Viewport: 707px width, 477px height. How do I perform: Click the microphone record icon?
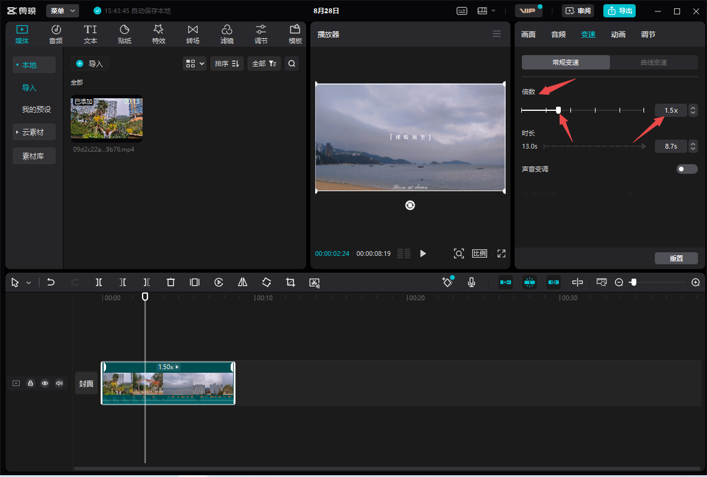[x=472, y=282]
